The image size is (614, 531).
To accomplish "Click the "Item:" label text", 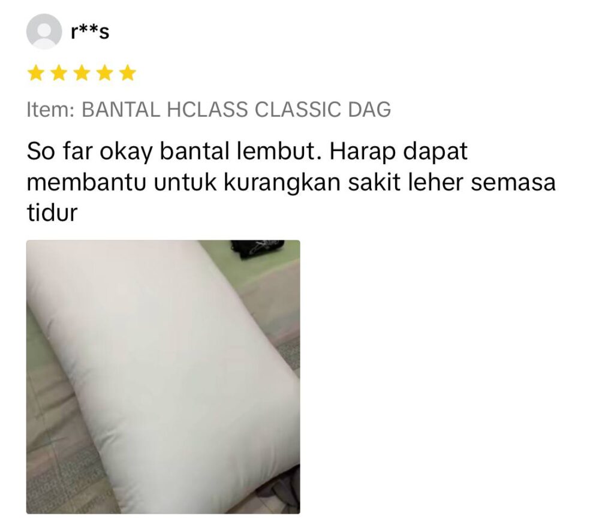I will pyautogui.click(x=50, y=110).
